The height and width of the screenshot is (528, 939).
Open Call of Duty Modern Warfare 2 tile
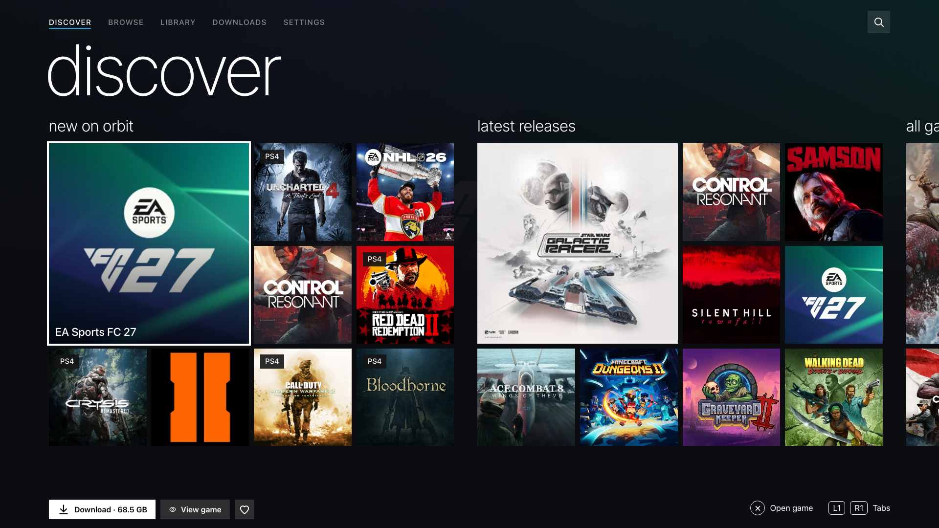click(x=303, y=397)
